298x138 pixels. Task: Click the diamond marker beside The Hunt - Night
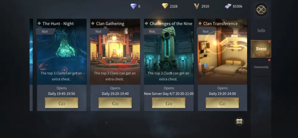pyautogui.click(x=39, y=23)
